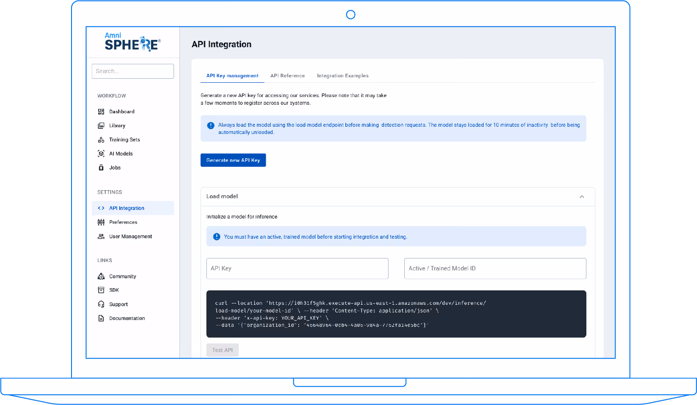The image size is (697, 405).
Task: Click the Preferences sliders icon
Action: point(101,222)
